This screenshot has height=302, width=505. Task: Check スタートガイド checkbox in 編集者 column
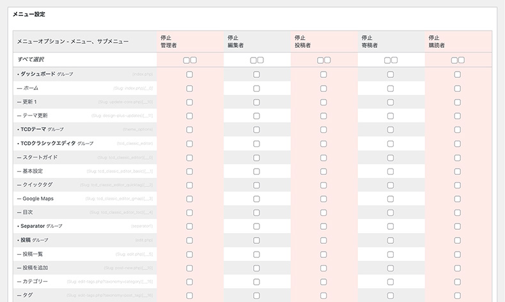(256, 157)
